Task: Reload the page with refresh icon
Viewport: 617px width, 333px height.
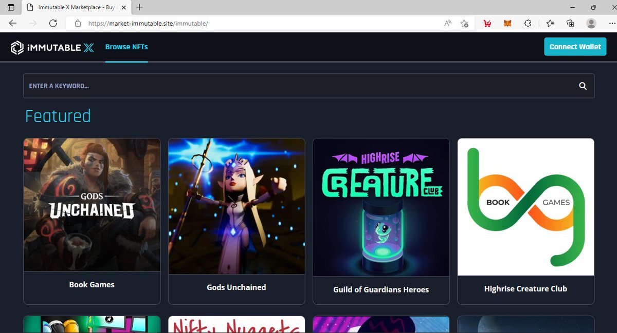Action: [x=53, y=23]
